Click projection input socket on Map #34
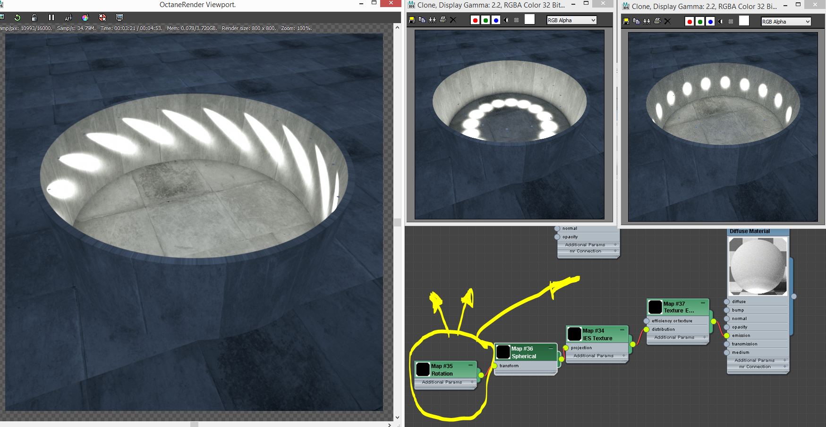 [x=566, y=348]
